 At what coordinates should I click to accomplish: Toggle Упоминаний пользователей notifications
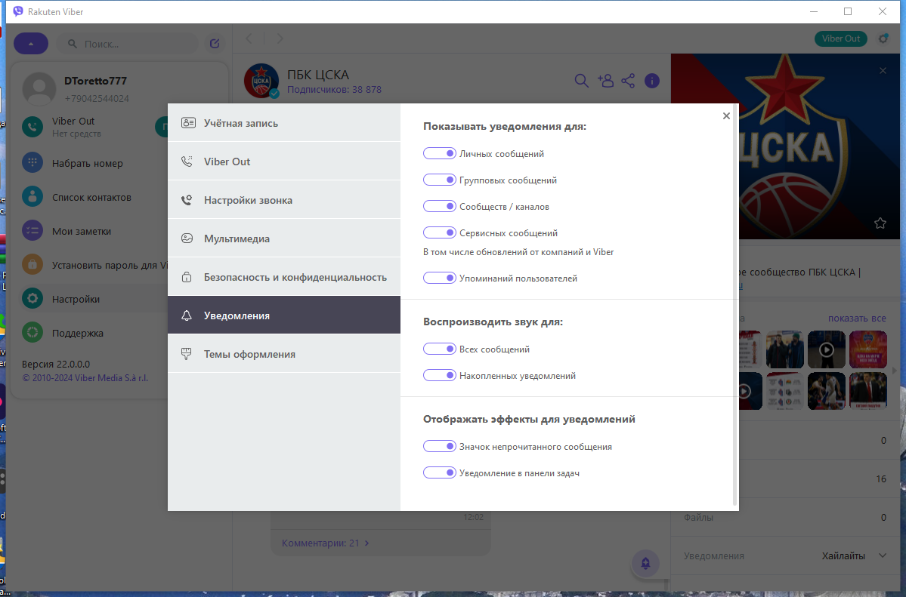(x=440, y=278)
